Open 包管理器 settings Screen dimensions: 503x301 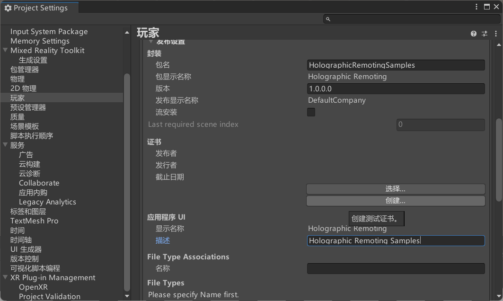point(25,69)
